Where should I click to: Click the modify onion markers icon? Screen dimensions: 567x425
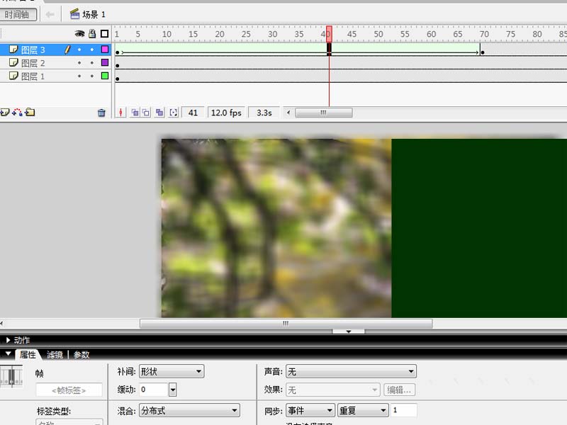click(174, 113)
